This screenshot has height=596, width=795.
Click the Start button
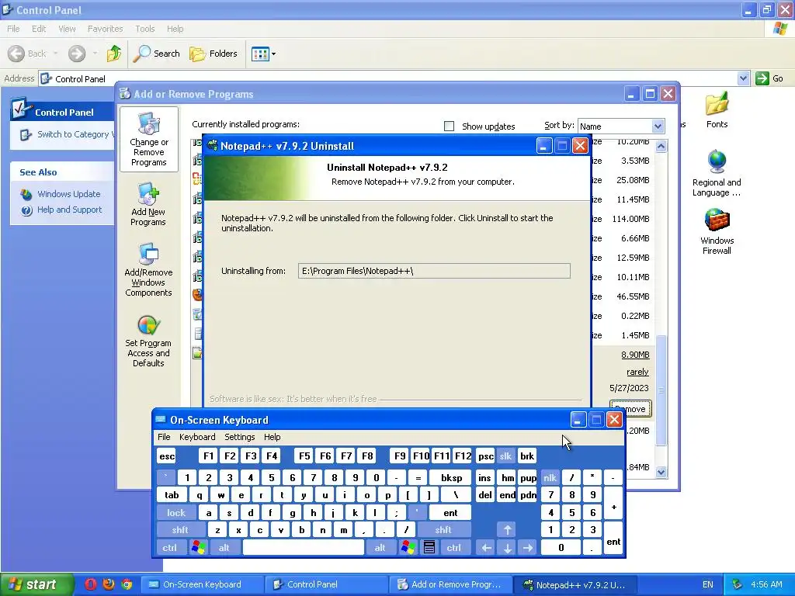click(36, 584)
